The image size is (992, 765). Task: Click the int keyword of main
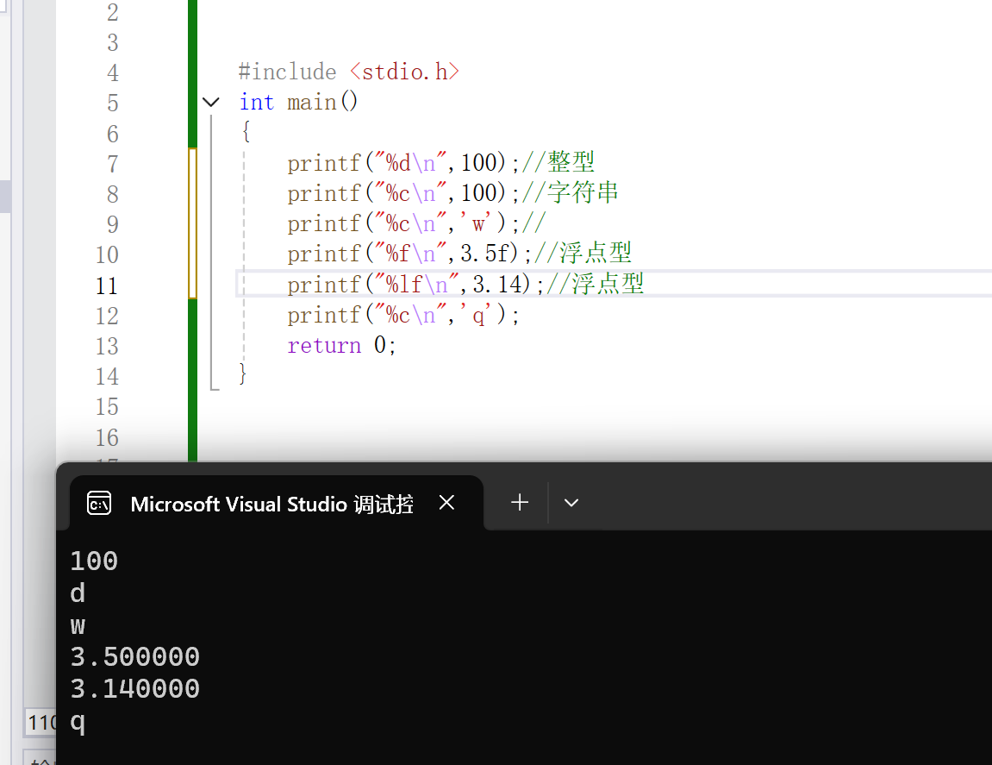click(256, 102)
